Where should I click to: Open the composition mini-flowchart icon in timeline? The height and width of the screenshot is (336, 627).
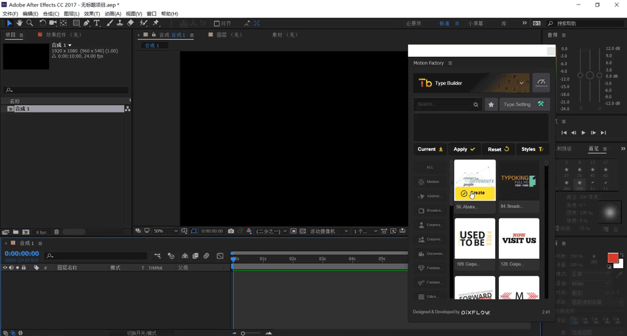[157, 256]
